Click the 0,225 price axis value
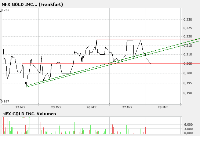This screenshot has height=141, width=200. click(188, 28)
